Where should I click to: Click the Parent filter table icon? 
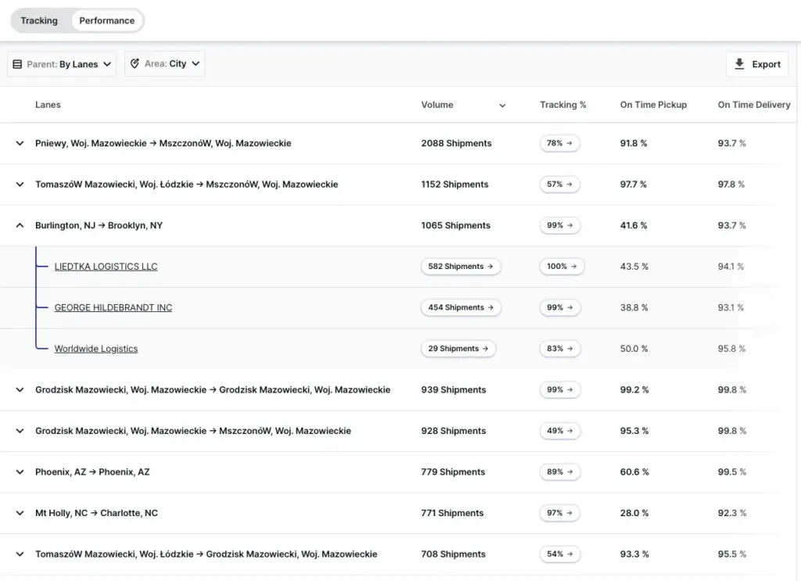pyautogui.click(x=18, y=64)
